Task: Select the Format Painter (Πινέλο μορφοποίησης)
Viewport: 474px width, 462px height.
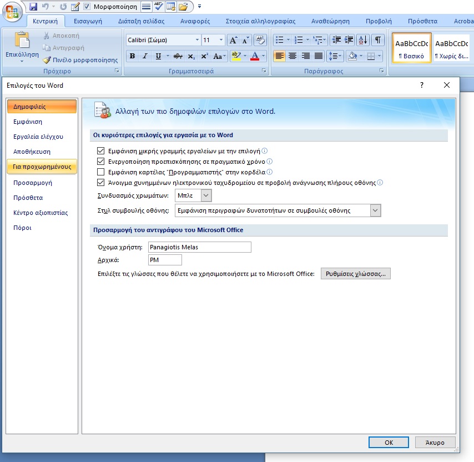Action: point(80,60)
